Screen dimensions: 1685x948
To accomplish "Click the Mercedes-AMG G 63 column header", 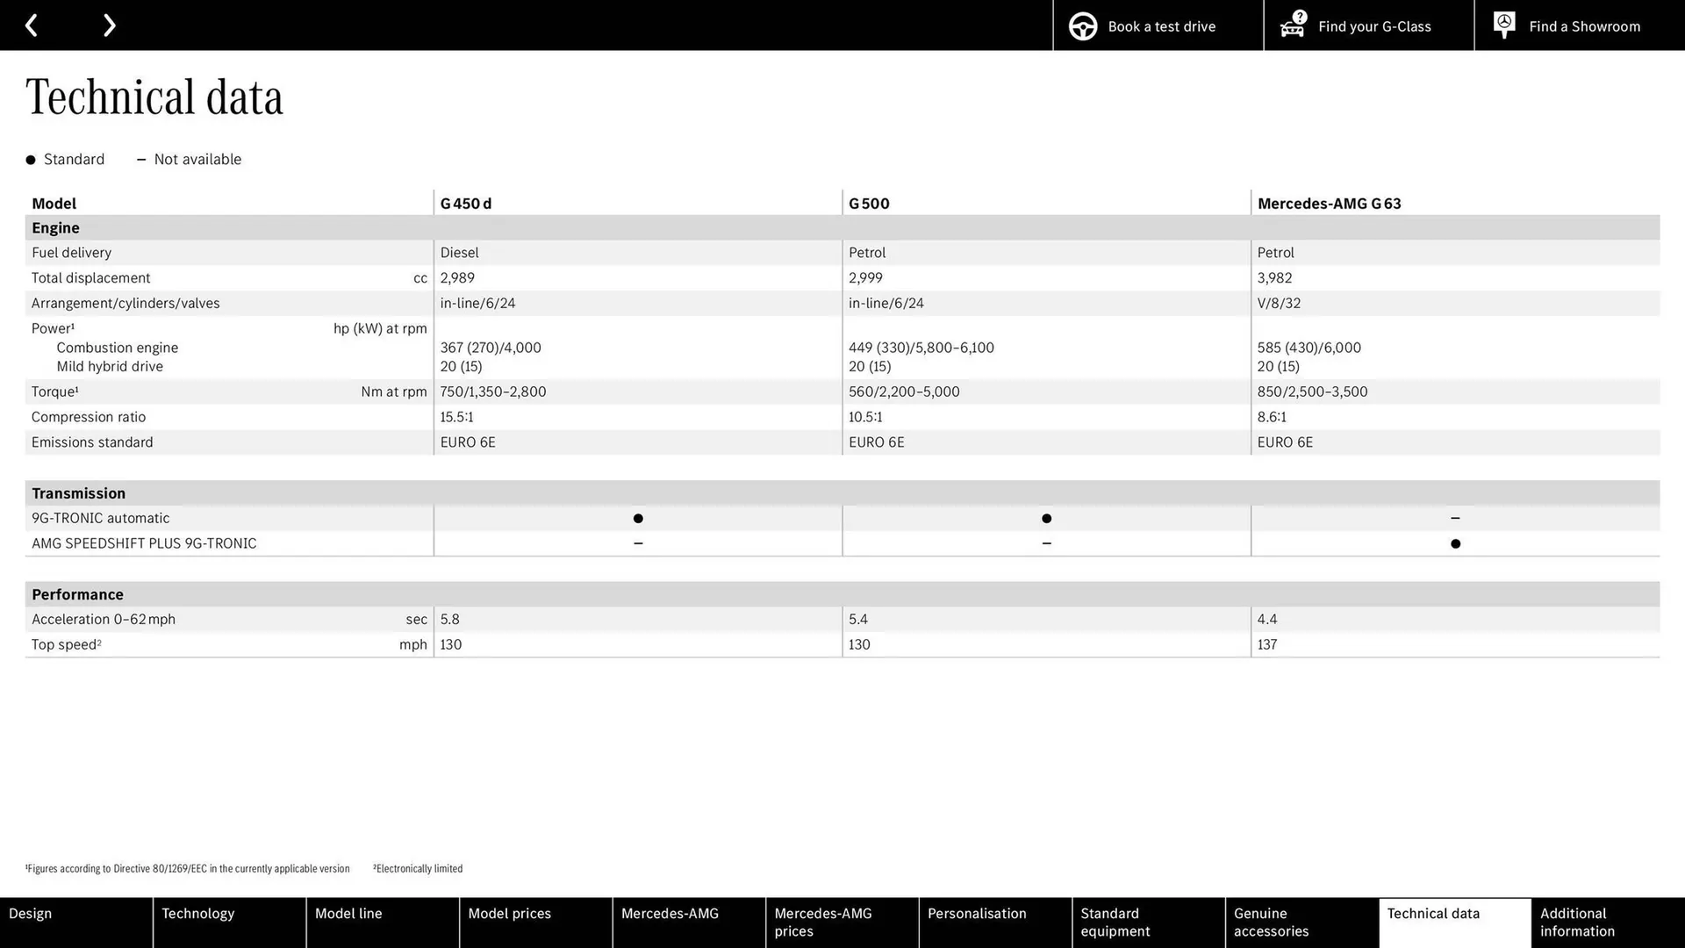I will [1329, 204].
